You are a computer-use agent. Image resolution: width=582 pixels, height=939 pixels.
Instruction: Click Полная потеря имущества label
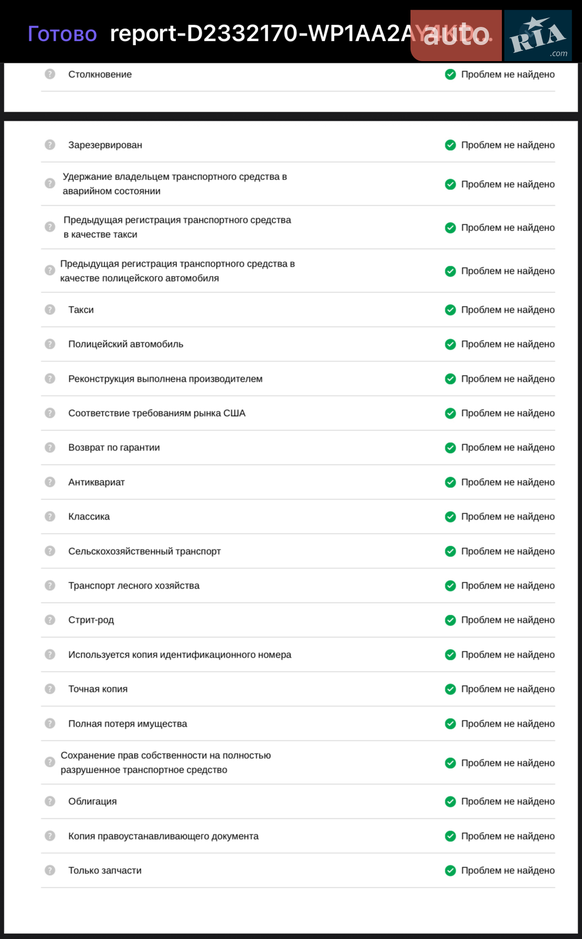128,724
